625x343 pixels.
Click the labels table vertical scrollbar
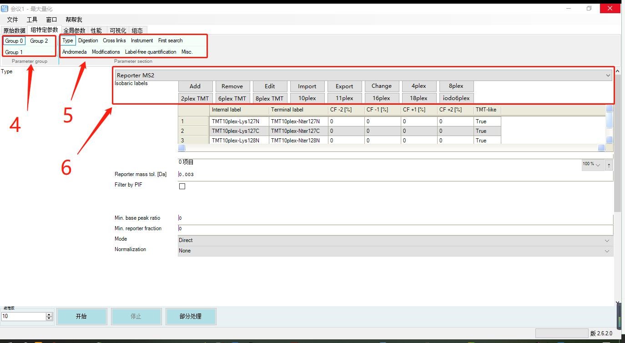609,124
